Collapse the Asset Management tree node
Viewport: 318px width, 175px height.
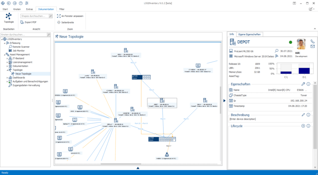pyautogui.click(x=5, y=55)
